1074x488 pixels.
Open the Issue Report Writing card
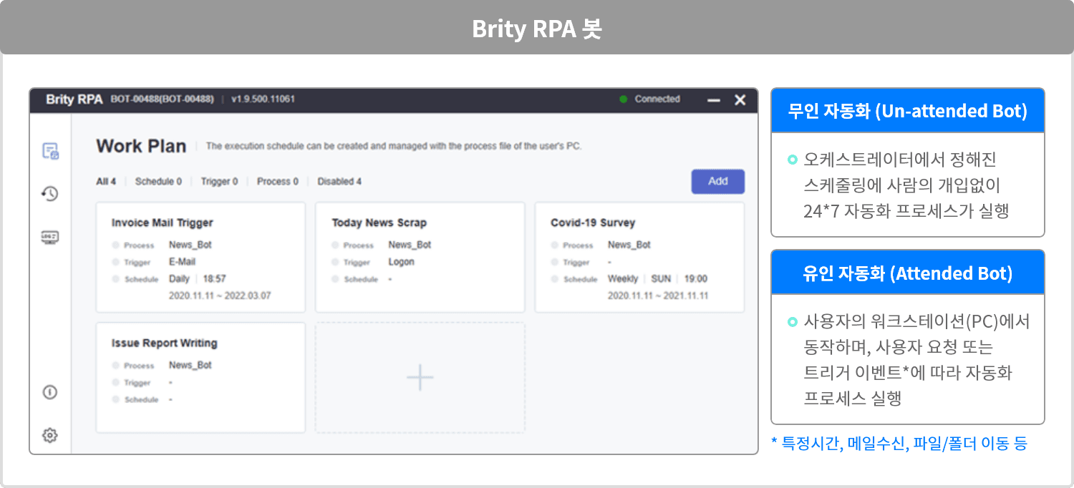[x=200, y=377]
